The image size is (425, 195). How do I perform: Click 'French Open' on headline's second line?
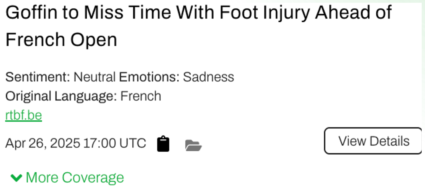(x=61, y=39)
